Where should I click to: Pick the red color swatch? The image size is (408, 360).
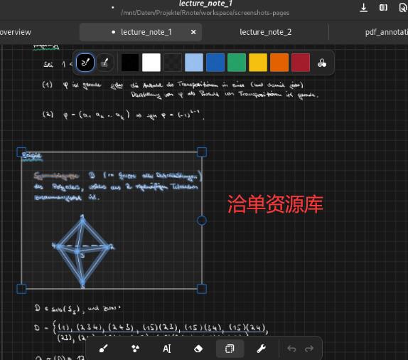(x=301, y=63)
